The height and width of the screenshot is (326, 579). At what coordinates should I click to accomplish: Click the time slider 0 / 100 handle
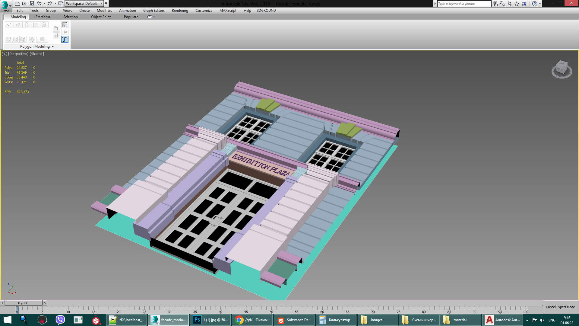click(x=23, y=303)
